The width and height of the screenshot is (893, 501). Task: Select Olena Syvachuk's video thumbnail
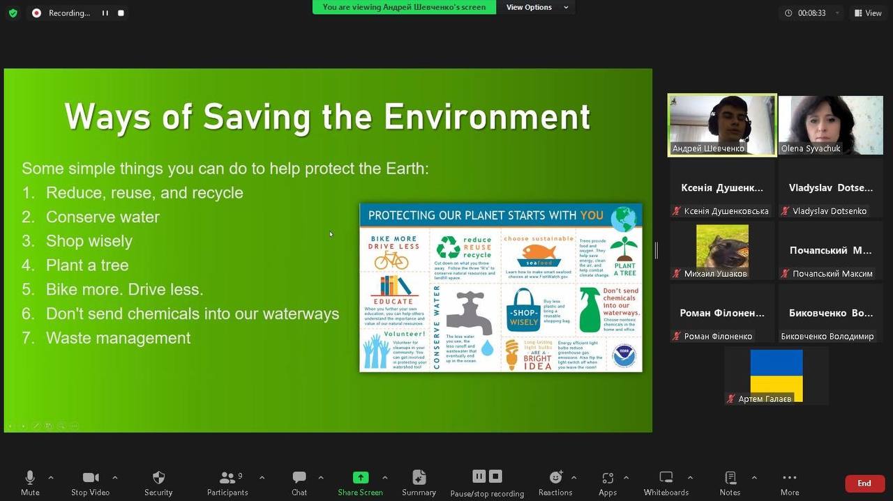click(x=830, y=125)
